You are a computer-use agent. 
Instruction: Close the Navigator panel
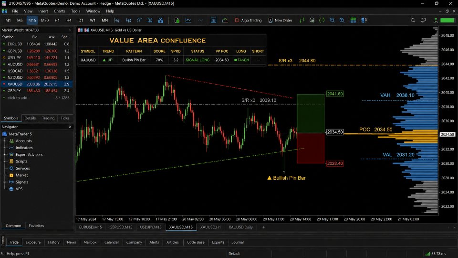coord(70,127)
